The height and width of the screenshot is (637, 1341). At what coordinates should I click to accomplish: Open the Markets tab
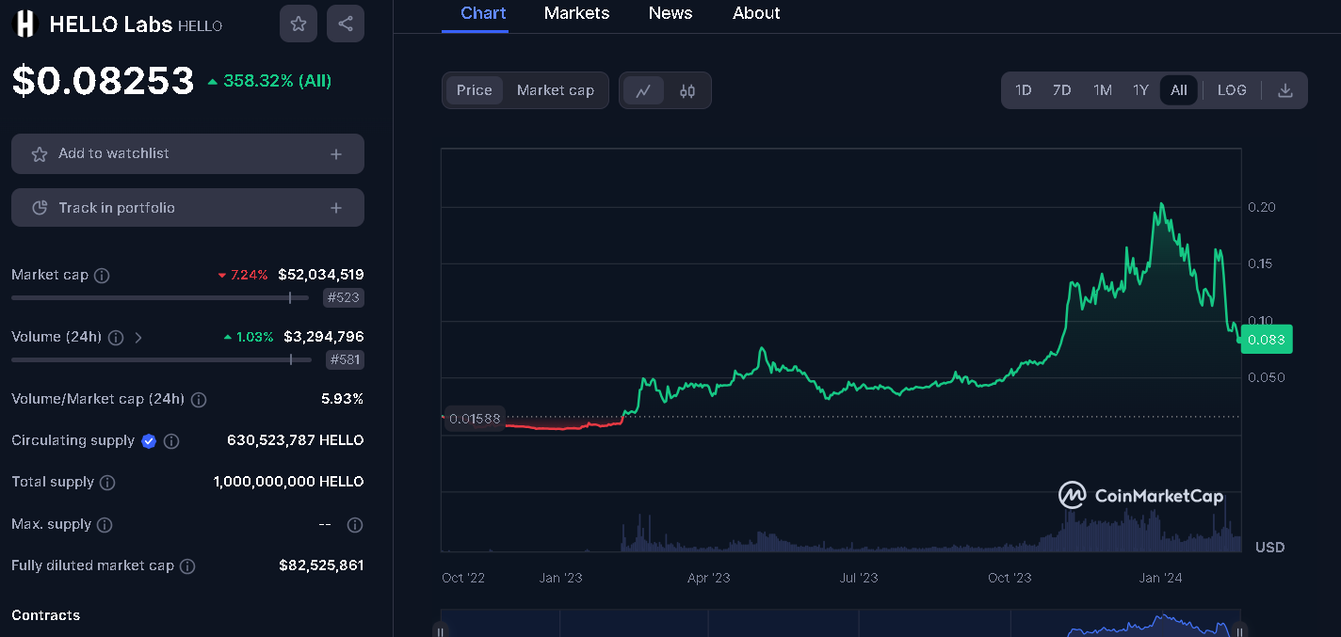pyautogui.click(x=576, y=13)
